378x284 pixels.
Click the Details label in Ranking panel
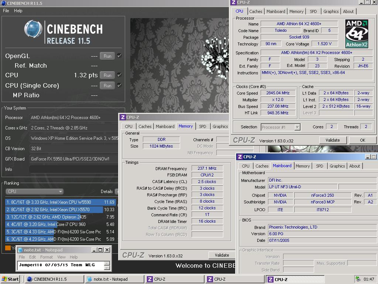tap(107, 192)
